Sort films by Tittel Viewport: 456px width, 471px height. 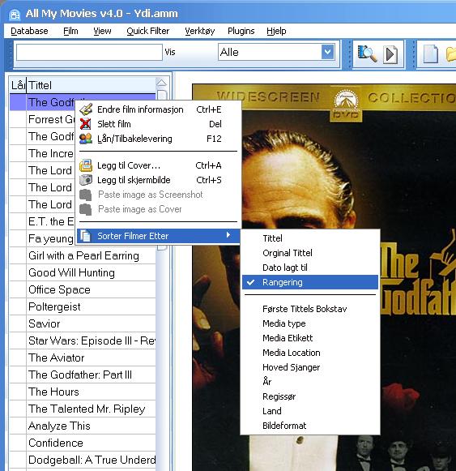pyautogui.click(x=310, y=238)
